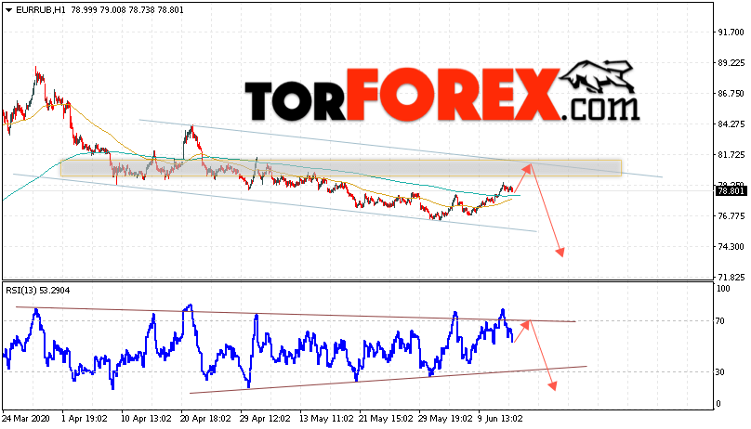Viewport: 751px width, 429px height.
Task: Click the 21 May 15:02 time label
Action: tap(386, 419)
